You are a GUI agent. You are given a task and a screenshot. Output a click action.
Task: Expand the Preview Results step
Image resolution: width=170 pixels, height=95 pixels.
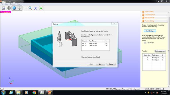(x=154, y=18)
